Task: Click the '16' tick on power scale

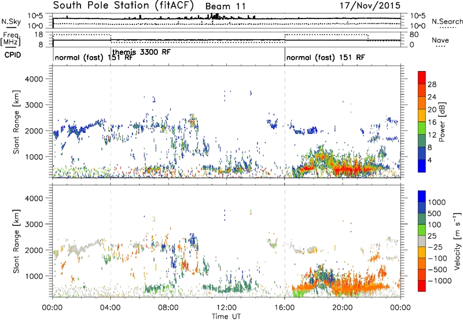Action: click(432, 122)
